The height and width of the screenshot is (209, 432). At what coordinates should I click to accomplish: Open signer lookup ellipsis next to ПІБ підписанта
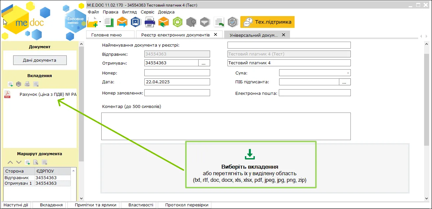point(345,82)
